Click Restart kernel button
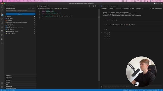Image resolution: width=163 pixels, height=91 pixels. pos(111,9)
